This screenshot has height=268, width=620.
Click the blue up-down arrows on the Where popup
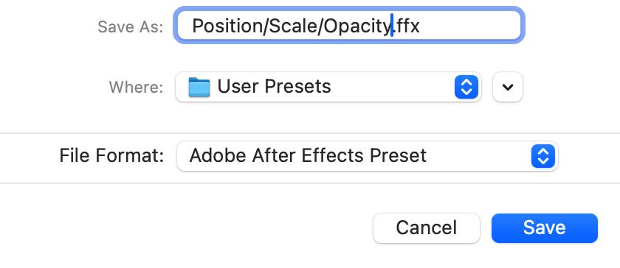(x=466, y=87)
